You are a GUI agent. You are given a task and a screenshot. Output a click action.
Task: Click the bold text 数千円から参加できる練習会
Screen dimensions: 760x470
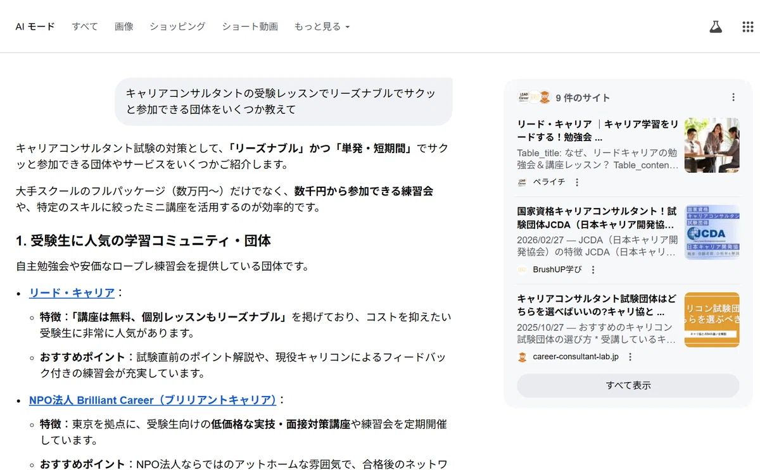pos(364,191)
